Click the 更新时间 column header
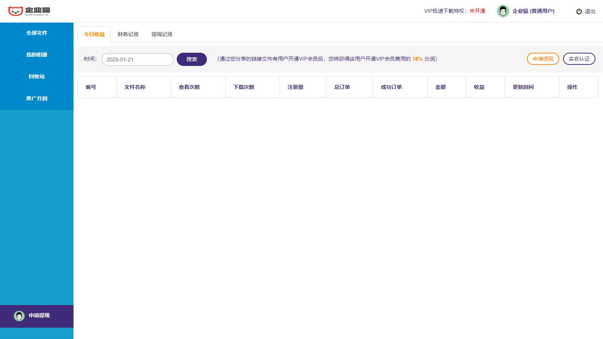The image size is (603, 339). coord(523,87)
